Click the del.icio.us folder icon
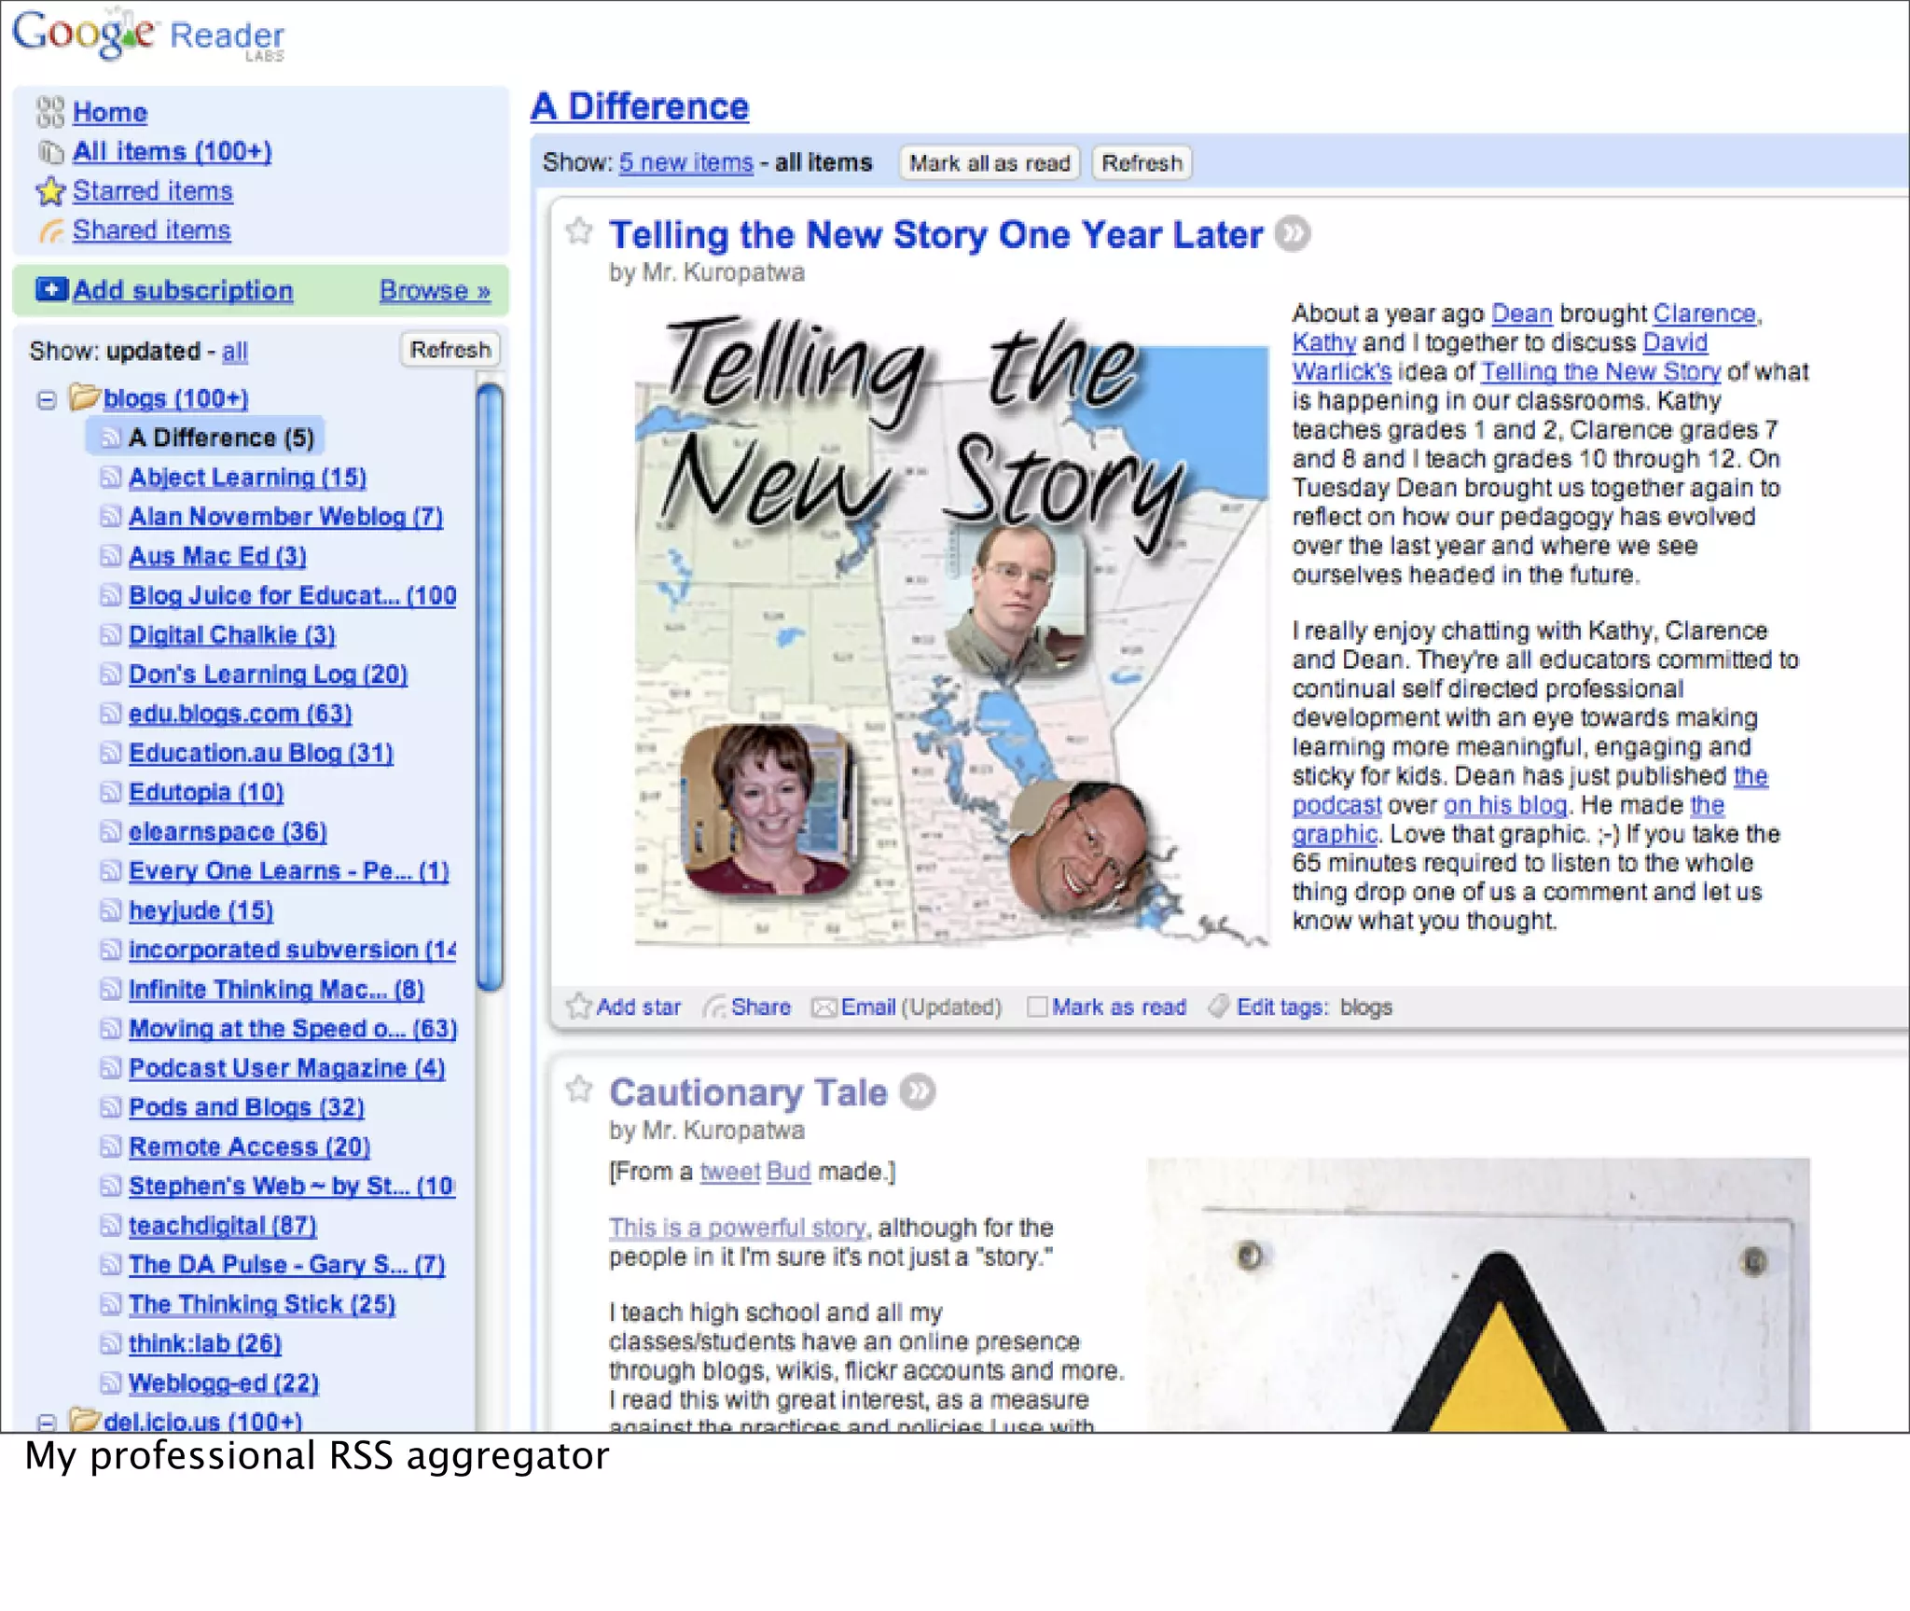The width and height of the screenshot is (1910, 1611). [84, 1420]
